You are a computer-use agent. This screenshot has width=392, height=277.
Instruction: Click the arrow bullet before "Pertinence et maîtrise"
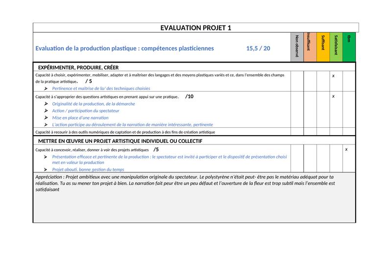(46, 88)
